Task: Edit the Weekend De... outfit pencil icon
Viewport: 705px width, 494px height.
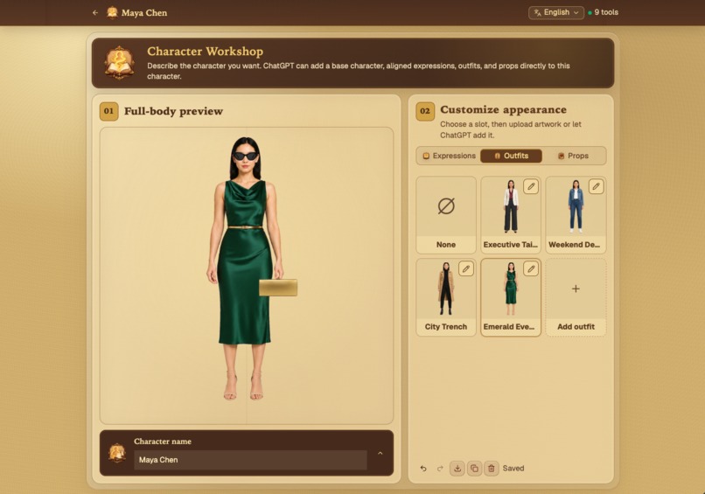Action: point(597,186)
